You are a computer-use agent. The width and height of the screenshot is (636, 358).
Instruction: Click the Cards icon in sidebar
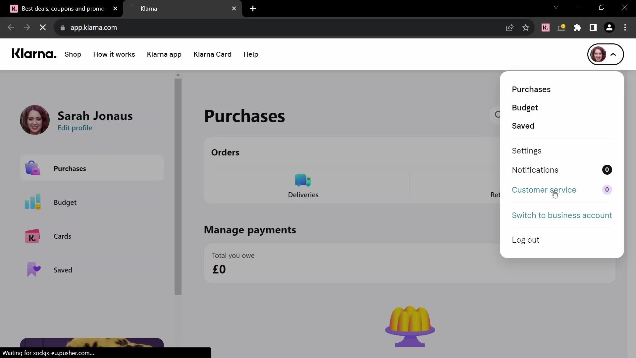click(32, 236)
